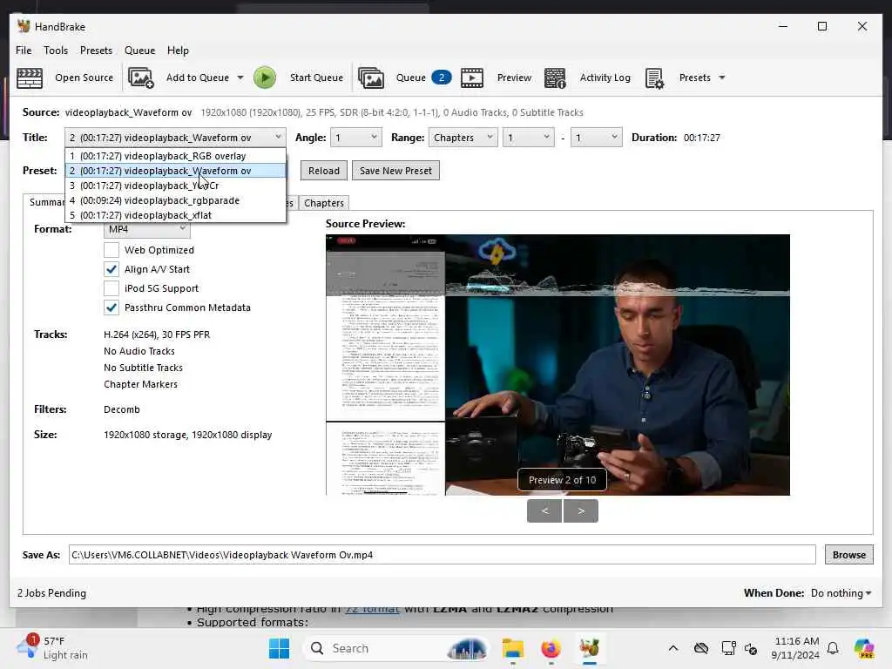Click the Preview filmstrip icon
The image size is (892, 669).
tap(471, 78)
